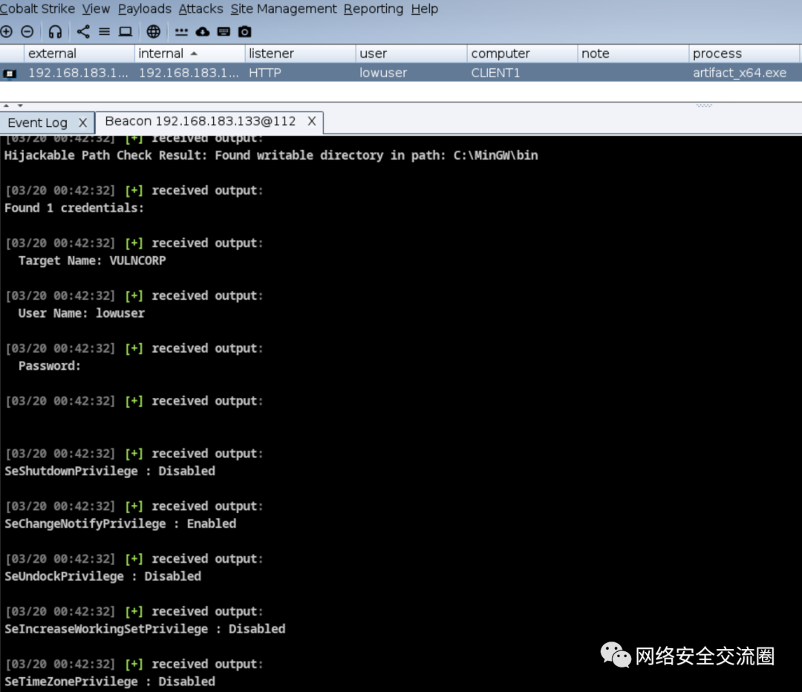802x692 pixels.
Task: Click the 'Target Name: VULNCORP' line
Action: (92, 261)
